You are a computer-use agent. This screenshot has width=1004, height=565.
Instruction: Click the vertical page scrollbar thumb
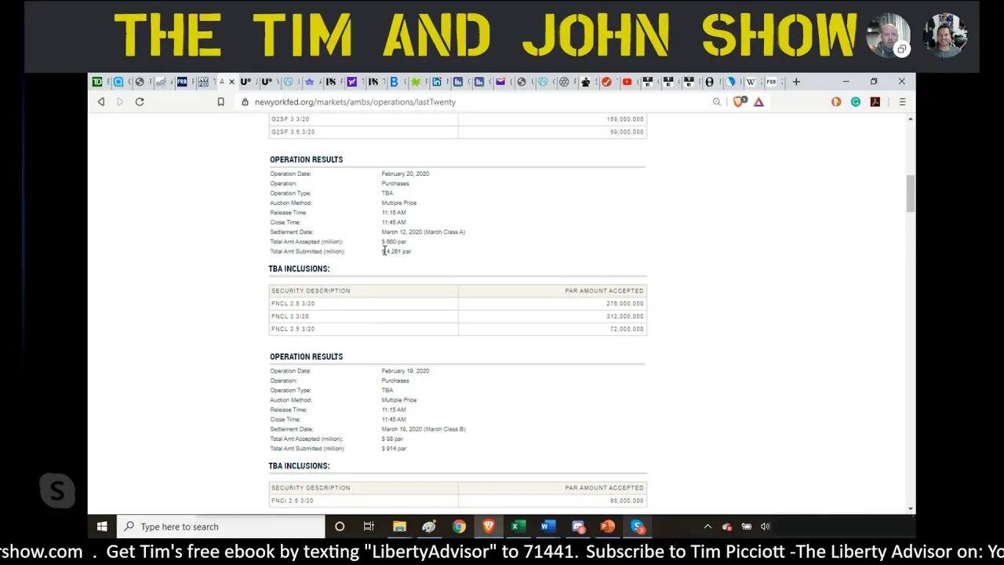(910, 193)
